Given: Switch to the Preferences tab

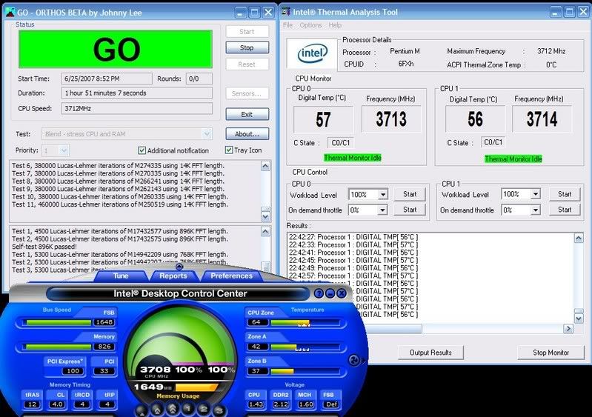Looking at the screenshot, I should (x=231, y=276).
